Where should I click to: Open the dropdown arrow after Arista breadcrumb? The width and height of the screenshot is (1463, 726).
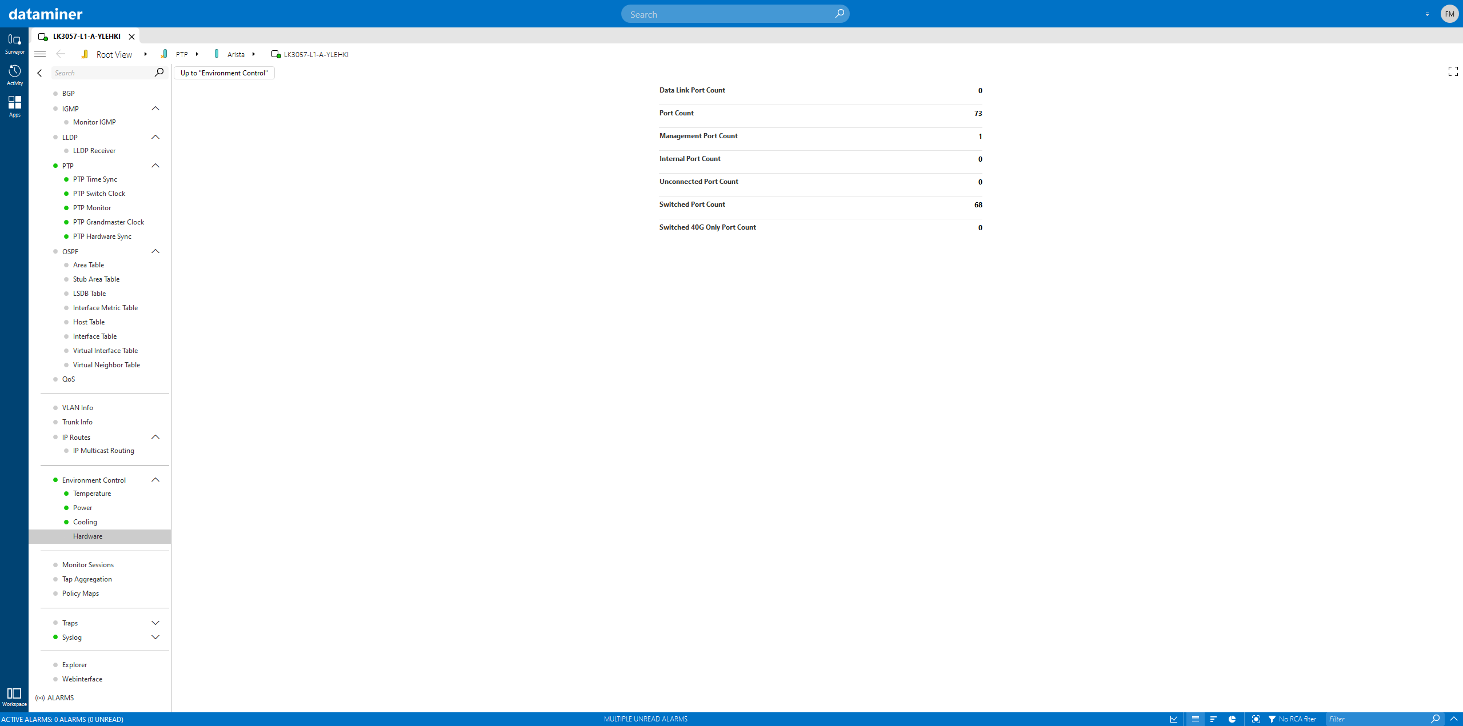253,54
